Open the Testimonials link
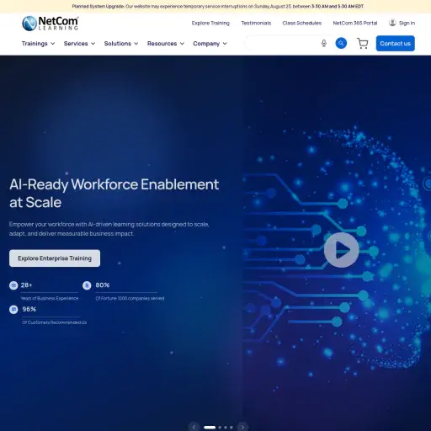Viewport: 431px width, 431px height. 256,23
